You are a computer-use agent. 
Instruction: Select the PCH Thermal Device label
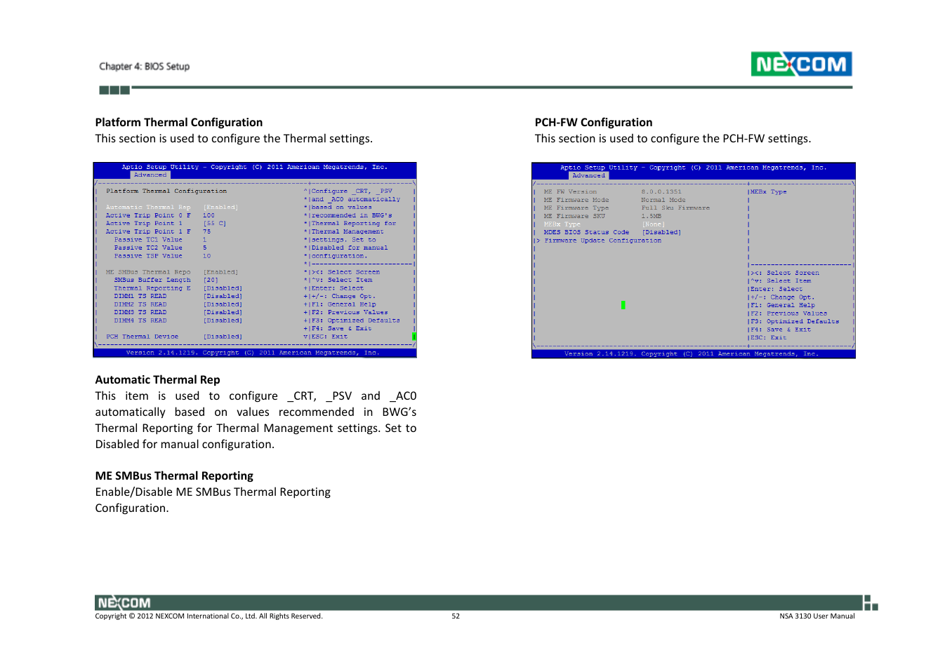[x=143, y=337]
